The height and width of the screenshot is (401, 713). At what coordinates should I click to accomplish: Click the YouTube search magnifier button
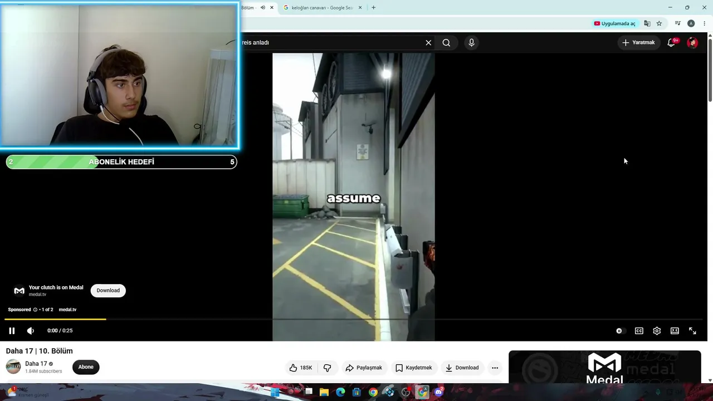(x=446, y=42)
